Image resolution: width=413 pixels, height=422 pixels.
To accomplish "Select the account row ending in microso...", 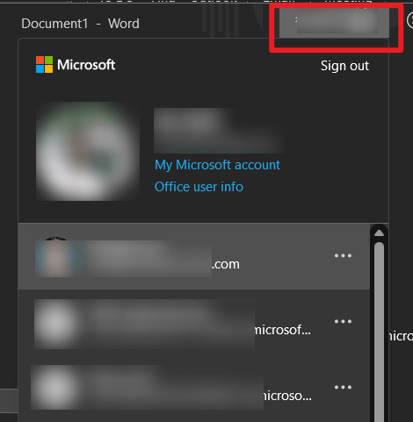I will coord(194,389).
